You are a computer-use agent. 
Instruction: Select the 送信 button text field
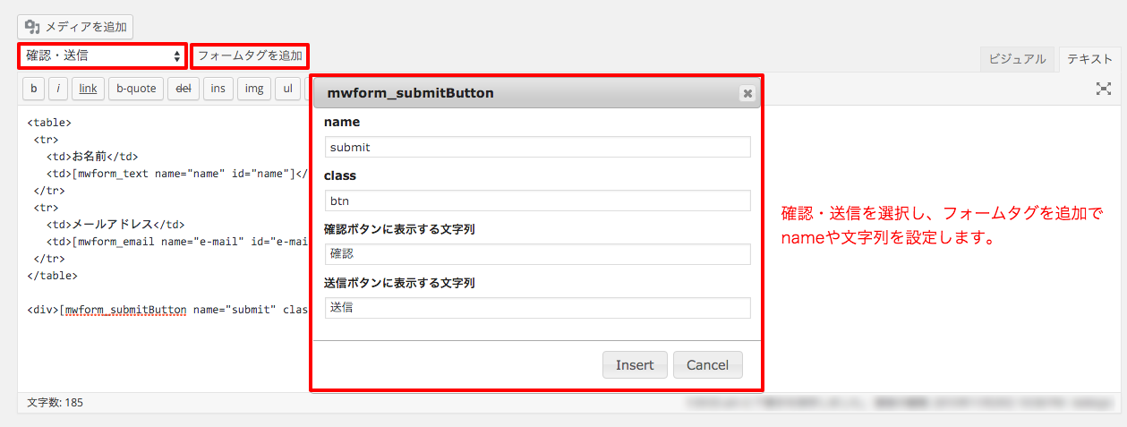point(537,308)
